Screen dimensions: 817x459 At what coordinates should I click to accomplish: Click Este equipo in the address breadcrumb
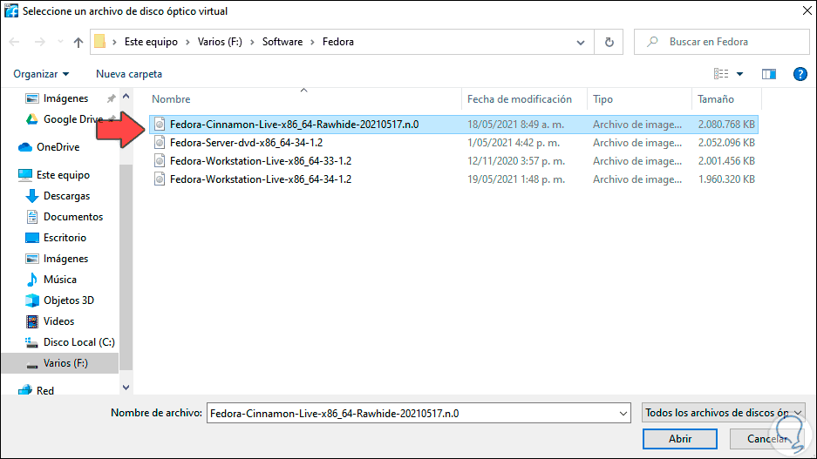click(151, 42)
